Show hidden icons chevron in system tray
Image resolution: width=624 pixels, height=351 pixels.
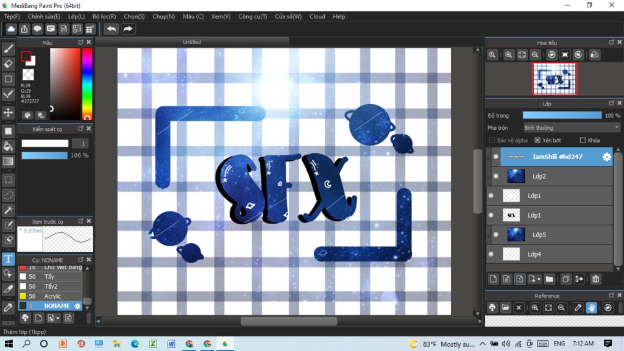pyautogui.click(x=483, y=344)
